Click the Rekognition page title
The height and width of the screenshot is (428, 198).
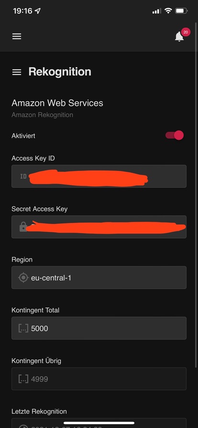60,72
